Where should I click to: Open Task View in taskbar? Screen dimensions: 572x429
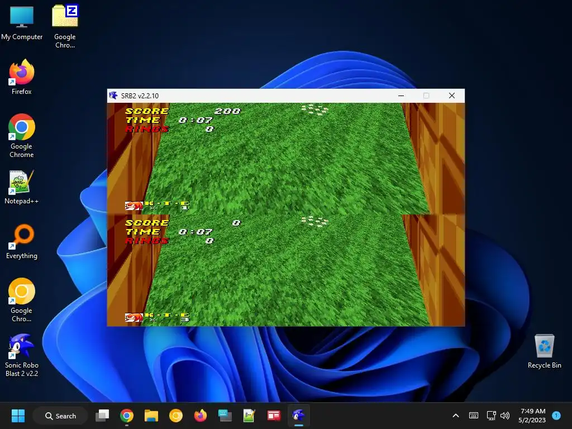102,416
